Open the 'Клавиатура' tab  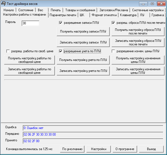point(128,15)
